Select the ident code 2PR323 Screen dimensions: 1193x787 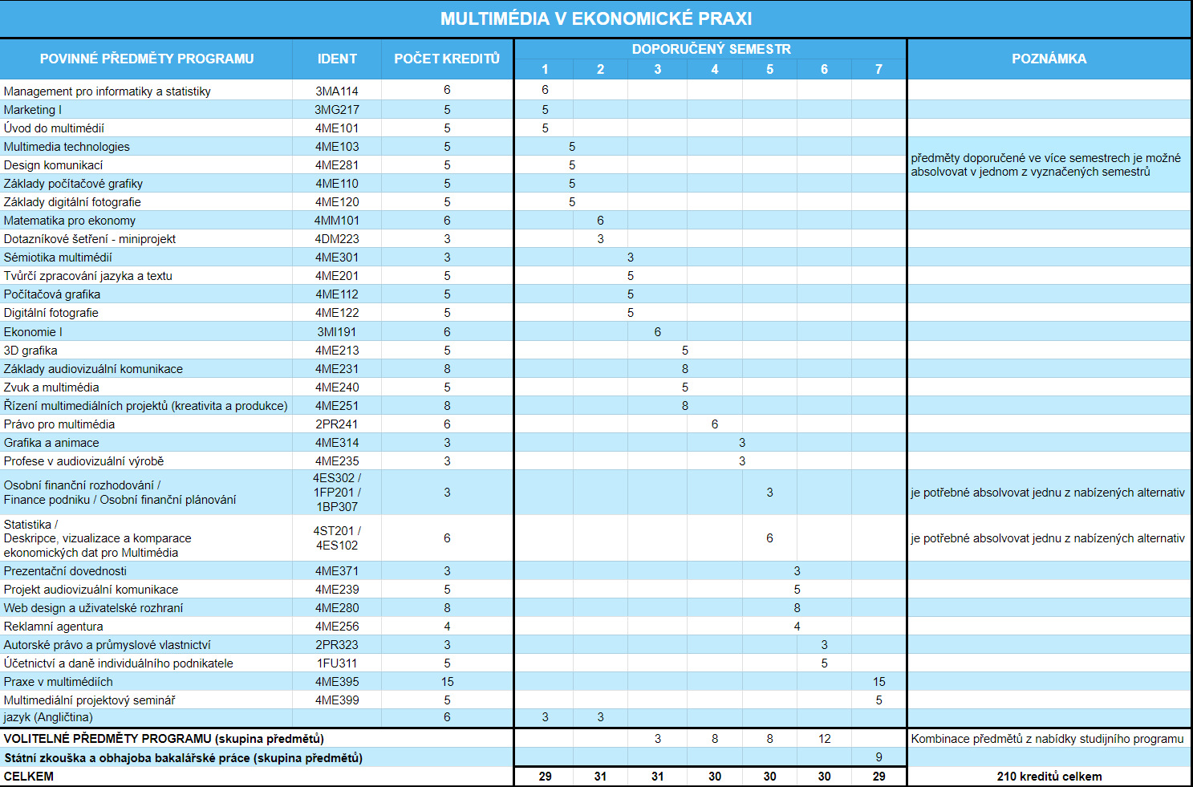337,645
